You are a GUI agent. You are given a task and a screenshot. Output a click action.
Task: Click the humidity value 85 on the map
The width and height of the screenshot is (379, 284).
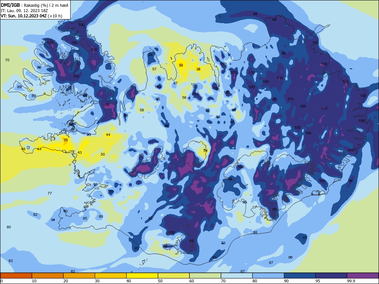pos(85,218)
